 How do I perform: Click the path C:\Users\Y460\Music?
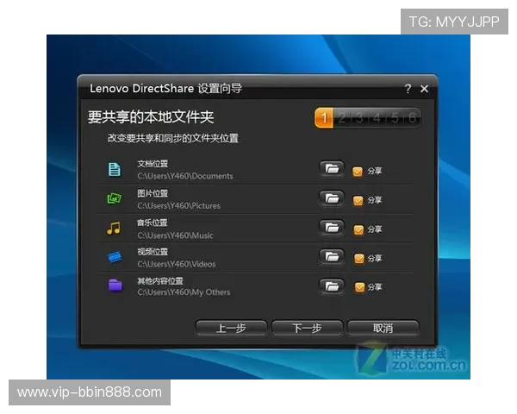[x=175, y=235]
